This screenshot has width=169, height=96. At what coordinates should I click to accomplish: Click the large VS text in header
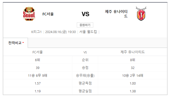coord(85,14)
